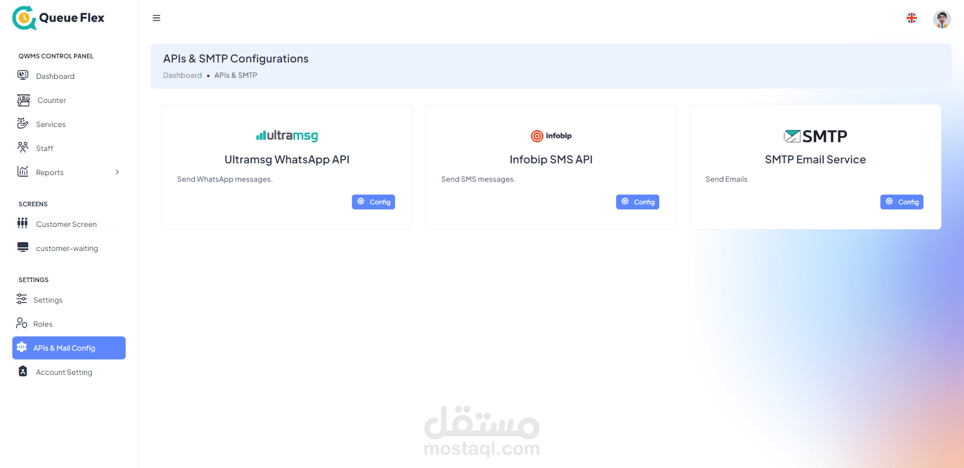Image resolution: width=964 pixels, height=468 pixels.
Task: Click the Customer Screen people icon
Action: pyautogui.click(x=23, y=223)
